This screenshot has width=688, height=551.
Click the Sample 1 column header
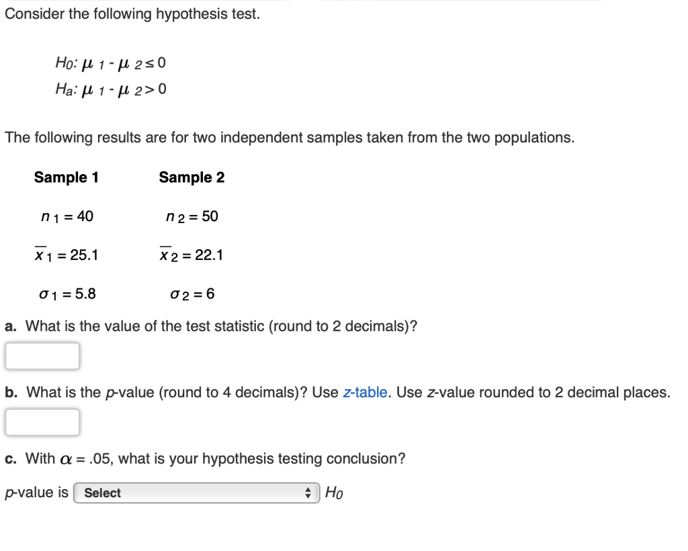[66, 177]
